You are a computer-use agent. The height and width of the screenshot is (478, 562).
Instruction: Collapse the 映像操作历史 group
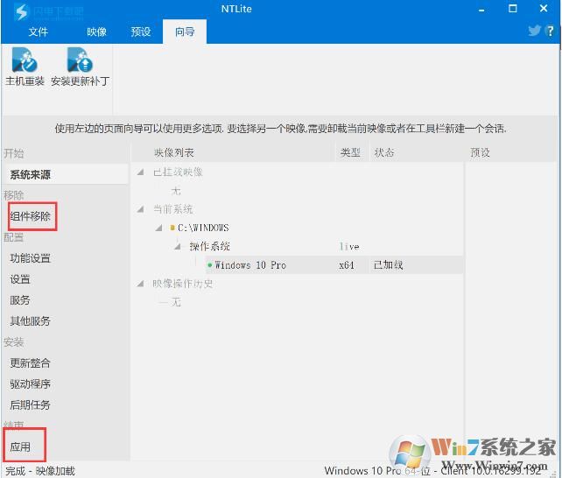tap(140, 284)
